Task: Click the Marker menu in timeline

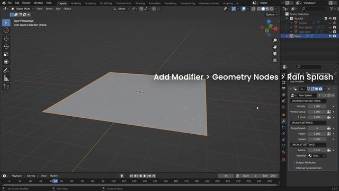Action: [53, 176]
